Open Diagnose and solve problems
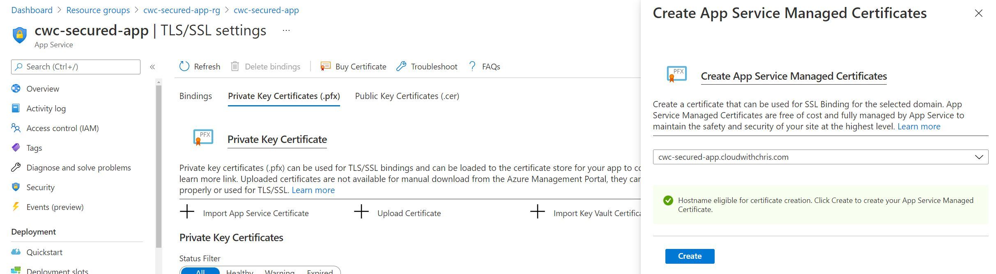The height and width of the screenshot is (274, 996). coord(78,167)
